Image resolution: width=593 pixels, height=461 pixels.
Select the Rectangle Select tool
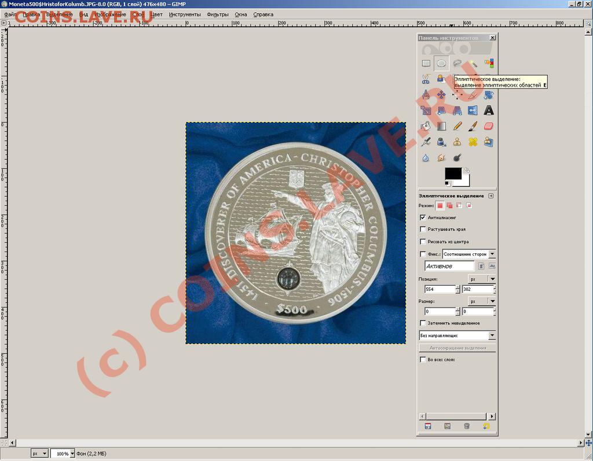point(426,63)
